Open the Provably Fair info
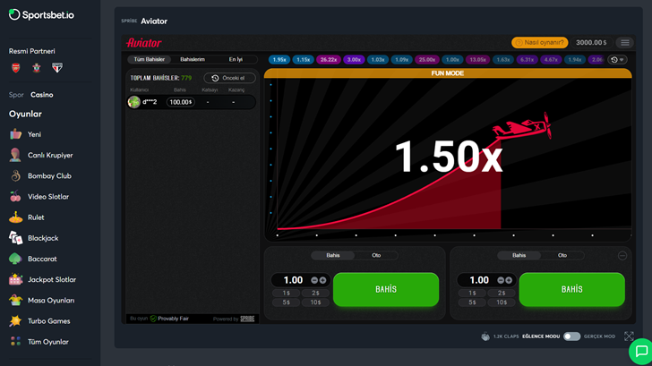 click(x=169, y=319)
